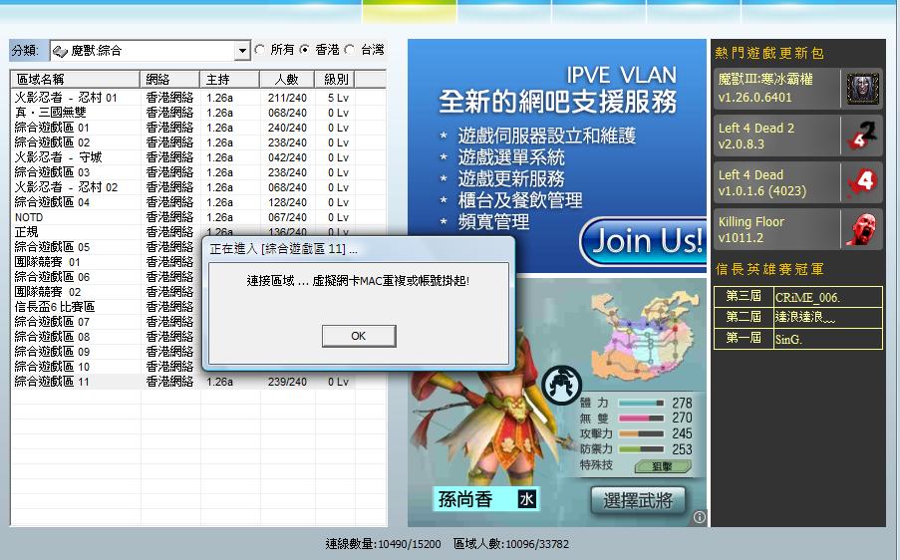Click the Left 4 Dead v1.0.1.6 icon
900x560 pixels.
pyautogui.click(x=863, y=182)
